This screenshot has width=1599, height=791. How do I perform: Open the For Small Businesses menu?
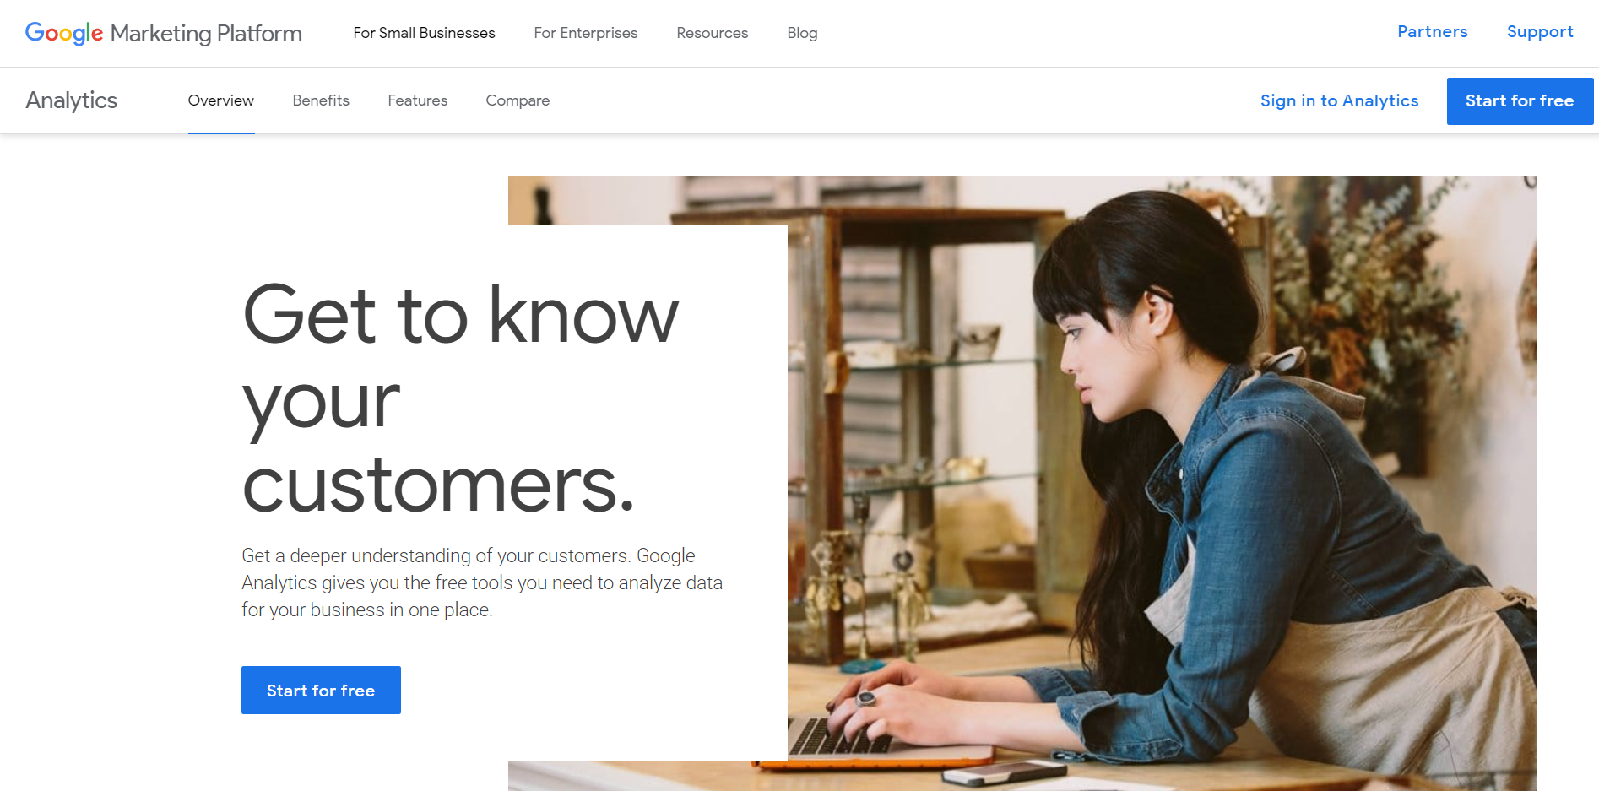point(424,33)
